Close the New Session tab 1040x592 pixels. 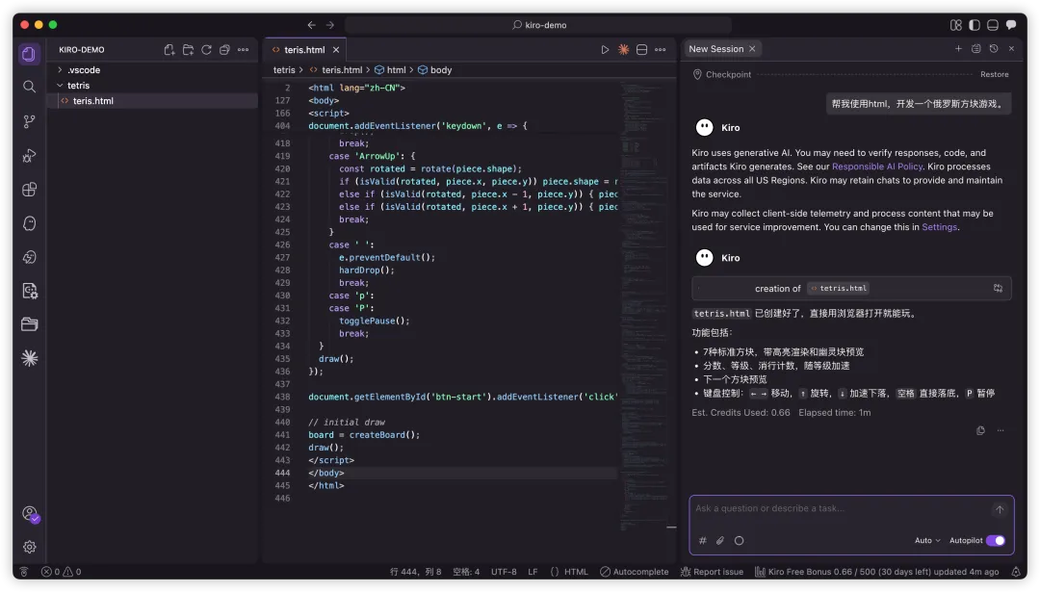(752, 49)
